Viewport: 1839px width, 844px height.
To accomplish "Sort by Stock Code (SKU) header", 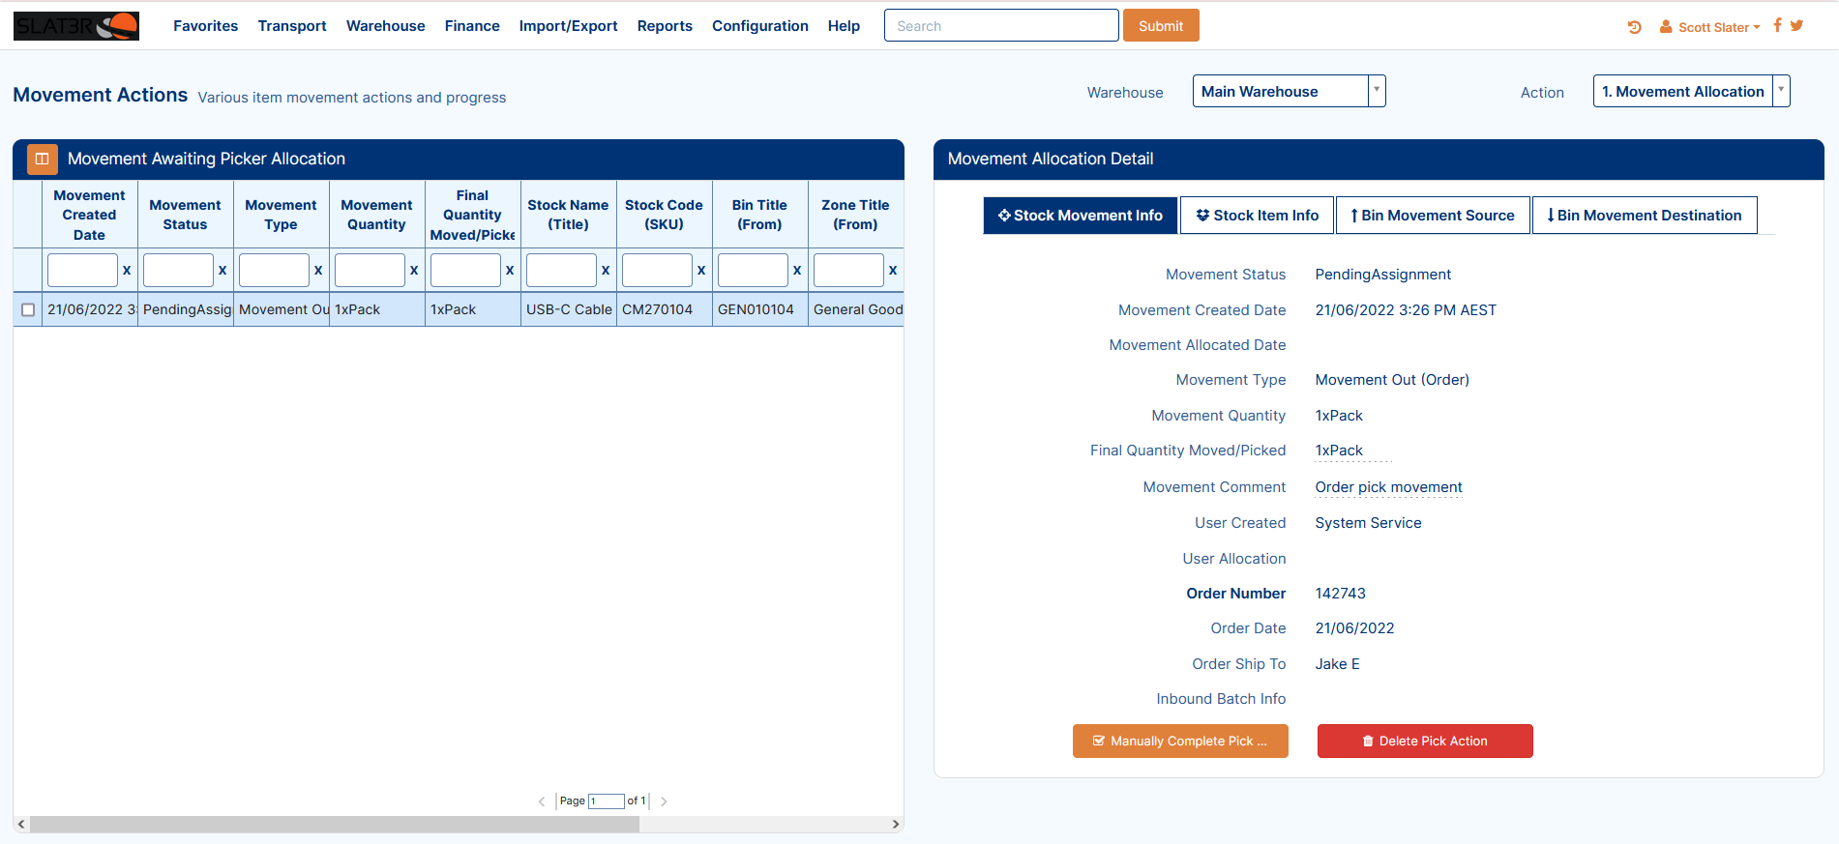I will [664, 215].
